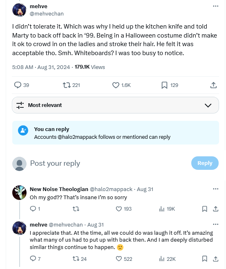Repost the main tweet with 221 reposts
The height and width of the screenshot is (269, 226).
(71, 85)
